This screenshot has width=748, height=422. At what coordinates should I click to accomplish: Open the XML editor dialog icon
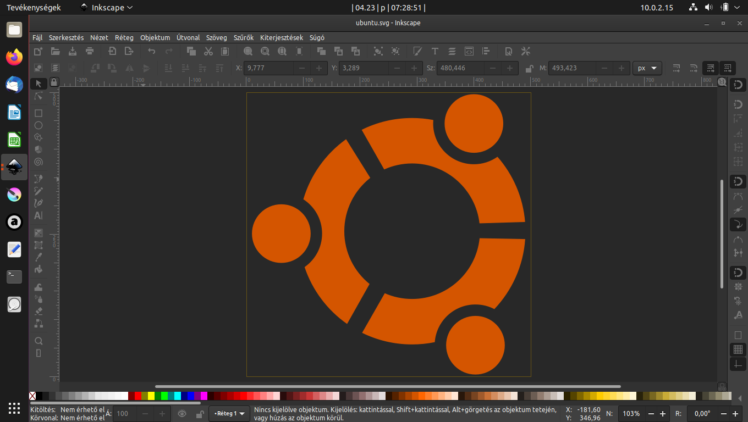[x=469, y=51]
